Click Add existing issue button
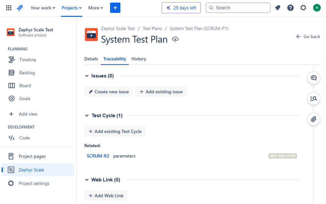The image size is (326, 204). (161, 92)
